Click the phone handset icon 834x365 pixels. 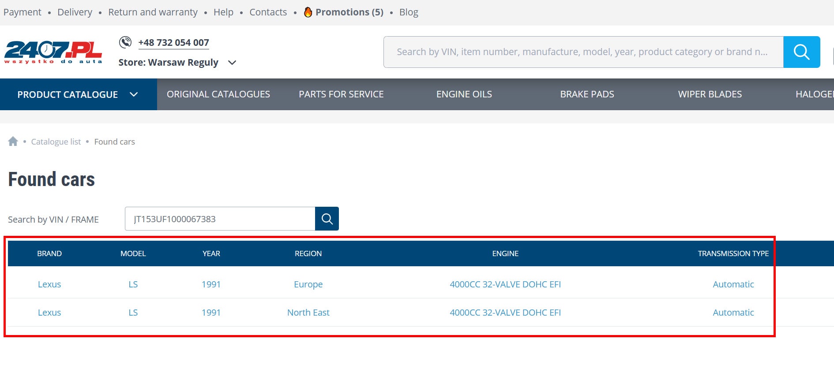tap(125, 42)
